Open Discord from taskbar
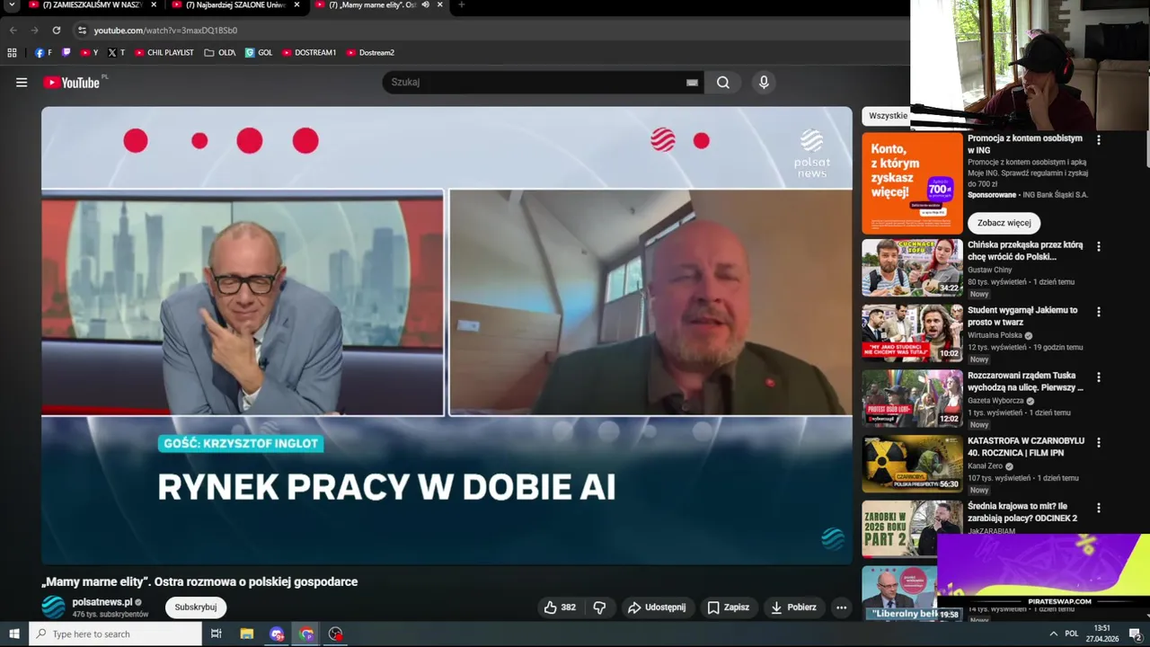Screen dimensions: 1150x647 [277, 634]
